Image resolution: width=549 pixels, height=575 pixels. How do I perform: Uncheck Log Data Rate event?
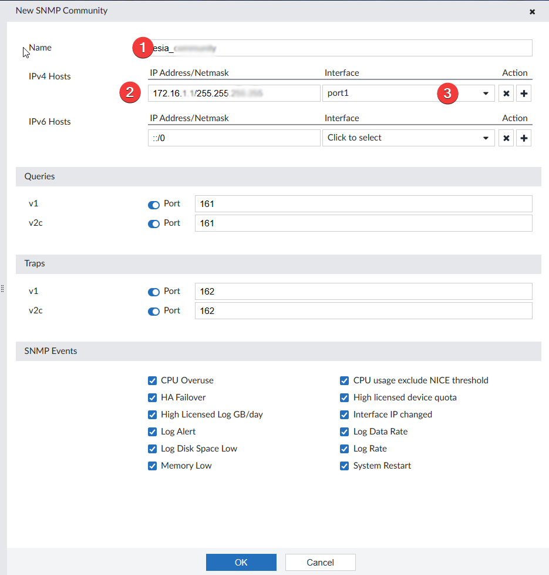pyautogui.click(x=344, y=432)
